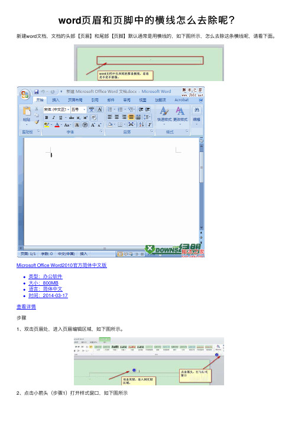
Task: Switch to the Mailings (邮件) tab
Action: pyautogui.click(x=111, y=100)
